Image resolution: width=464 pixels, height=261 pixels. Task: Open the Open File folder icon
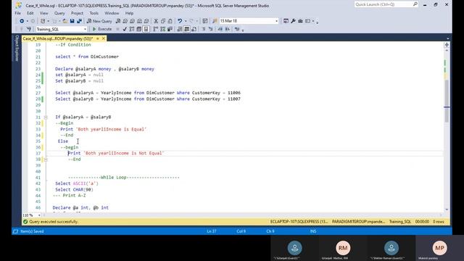click(65, 21)
